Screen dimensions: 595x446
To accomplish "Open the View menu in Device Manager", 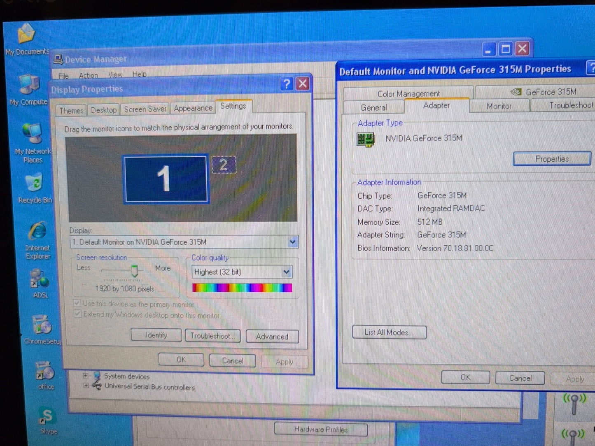I will point(115,75).
